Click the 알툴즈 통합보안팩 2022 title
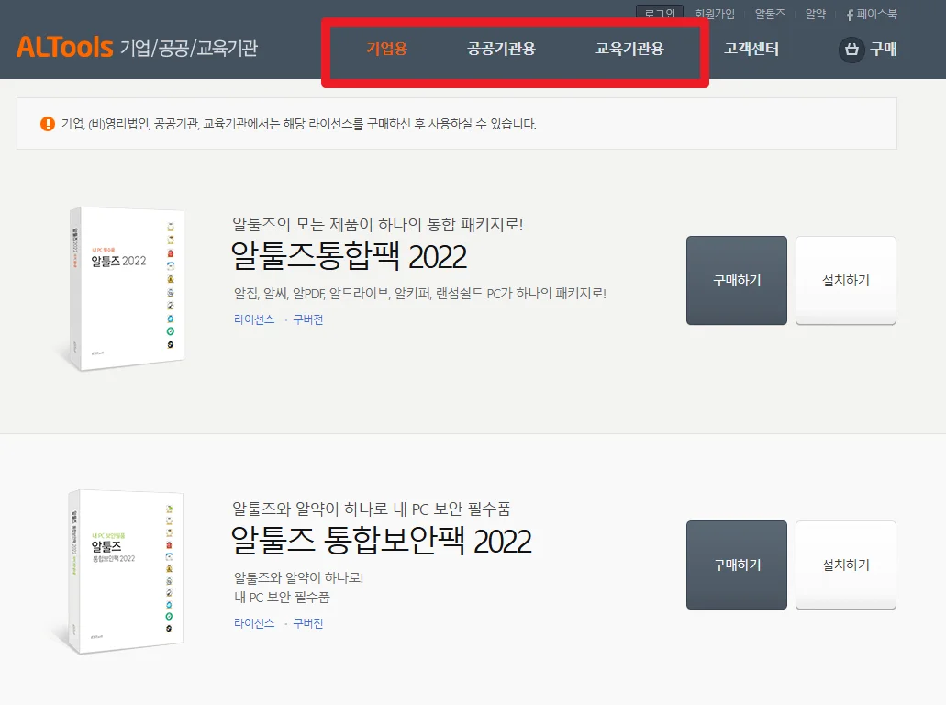This screenshot has height=705, width=946. coord(382,540)
